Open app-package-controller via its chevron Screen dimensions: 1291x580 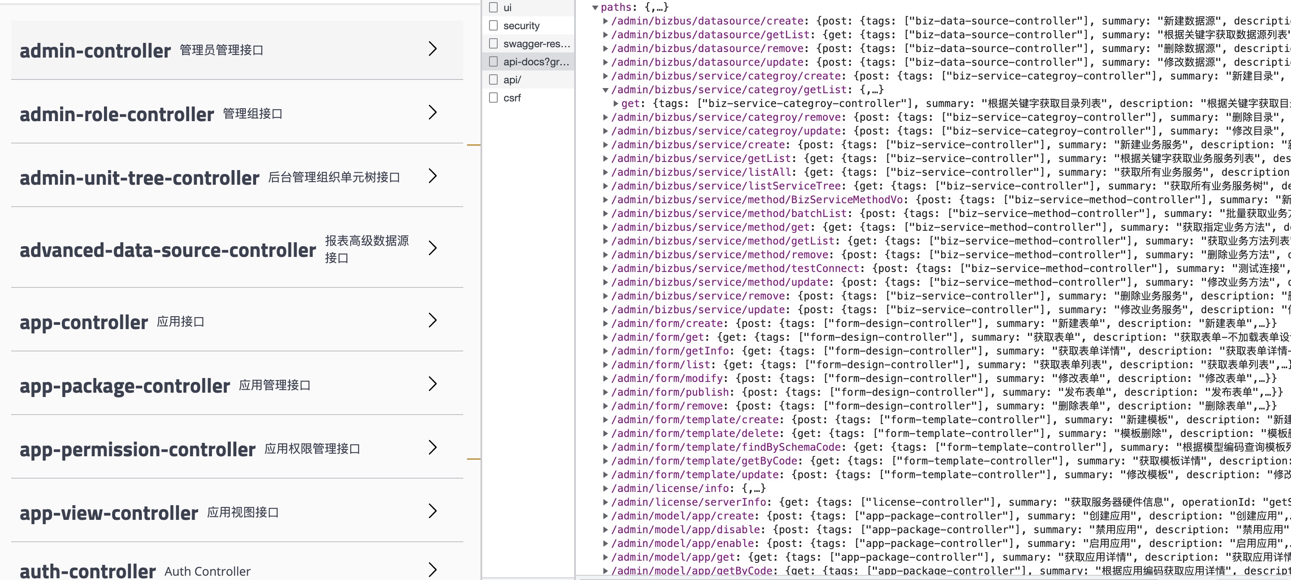[433, 384]
